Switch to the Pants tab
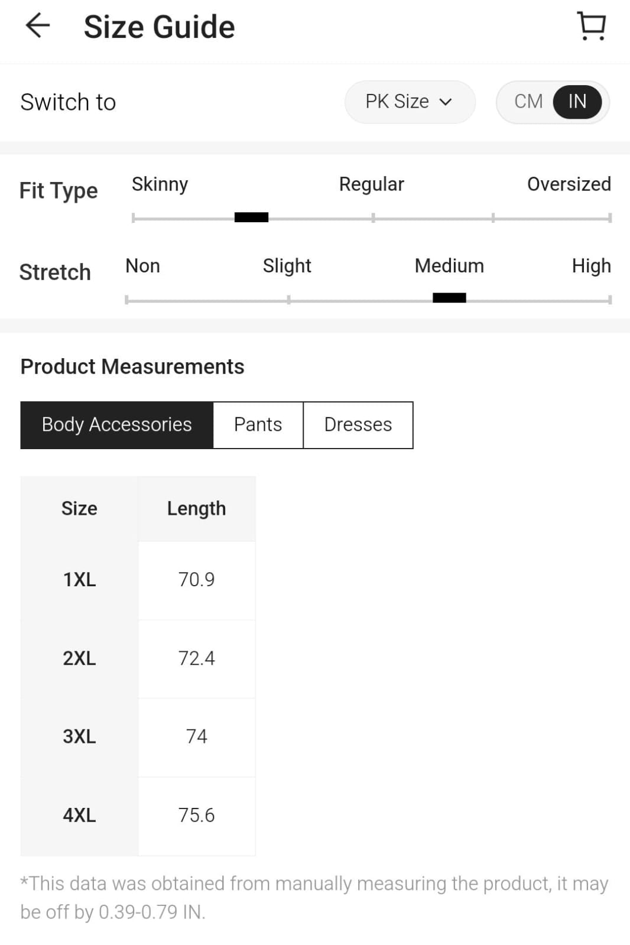Screen dimensions: 630x945 point(258,425)
